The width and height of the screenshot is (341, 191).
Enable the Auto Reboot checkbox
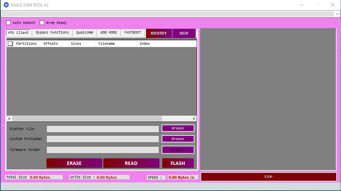coord(9,23)
